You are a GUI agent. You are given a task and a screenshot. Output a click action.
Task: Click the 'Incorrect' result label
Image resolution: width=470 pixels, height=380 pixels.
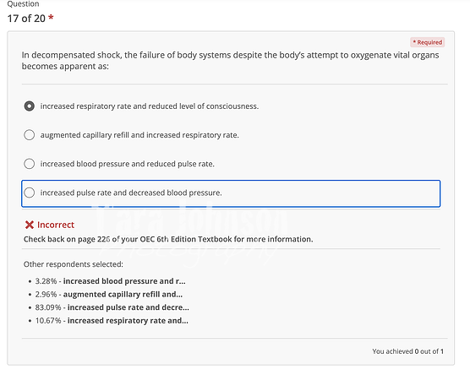tap(56, 225)
